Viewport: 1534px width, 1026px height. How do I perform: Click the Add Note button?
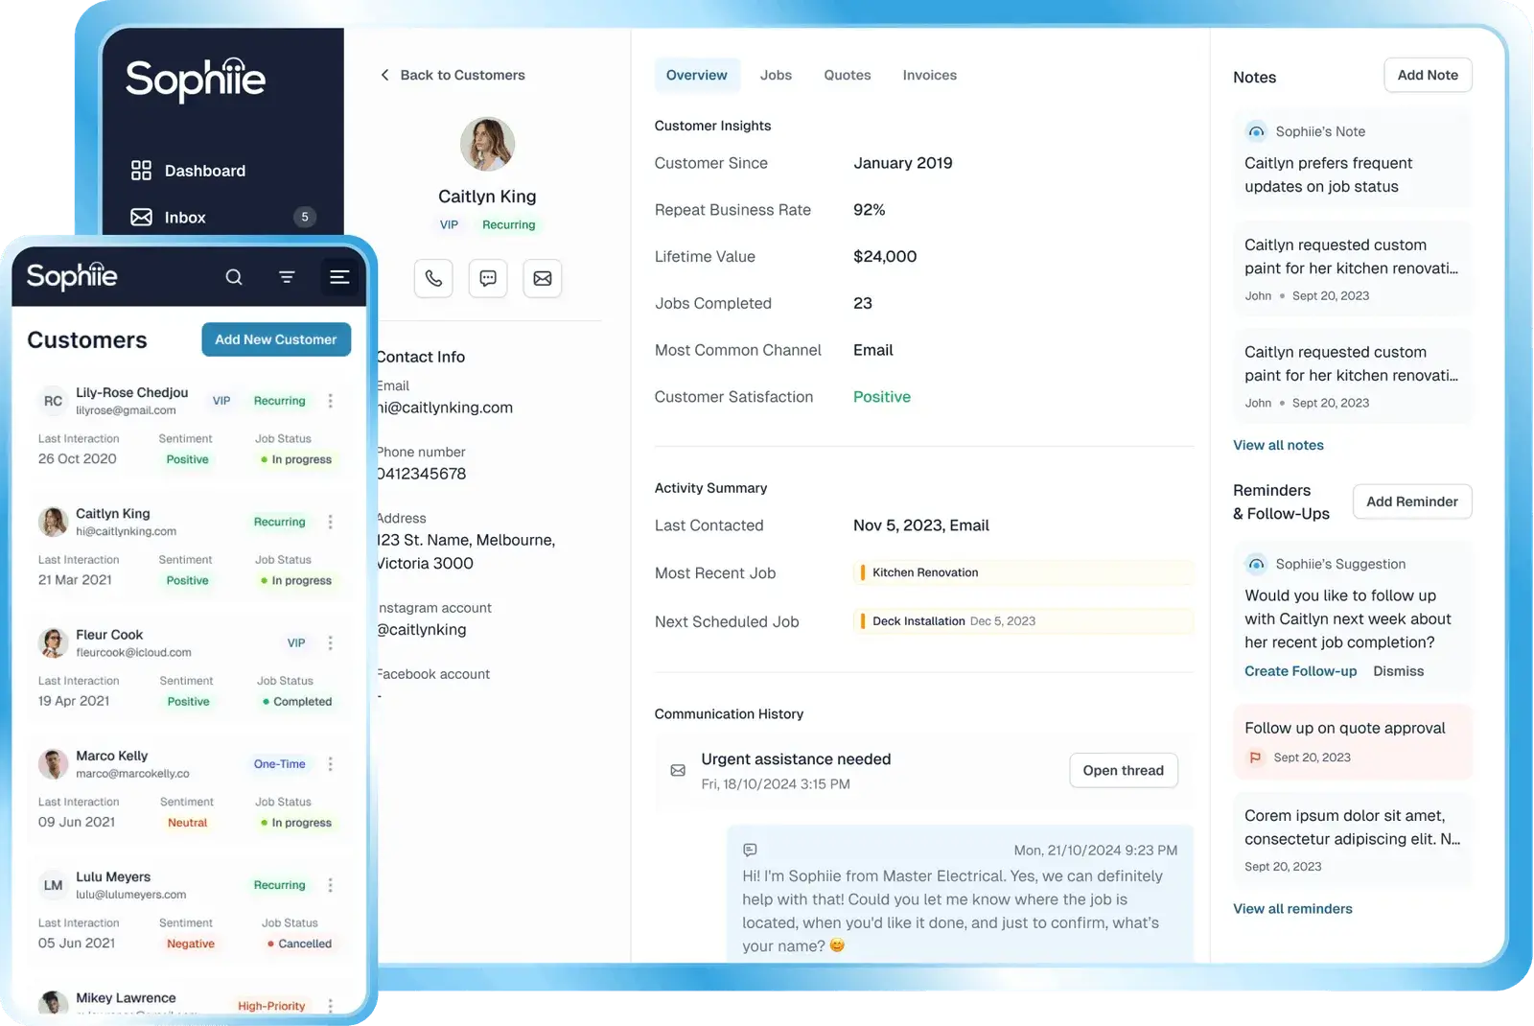pyautogui.click(x=1428, y=75)
